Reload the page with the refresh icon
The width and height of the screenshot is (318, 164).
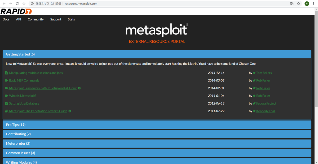(x=17, y=4)
